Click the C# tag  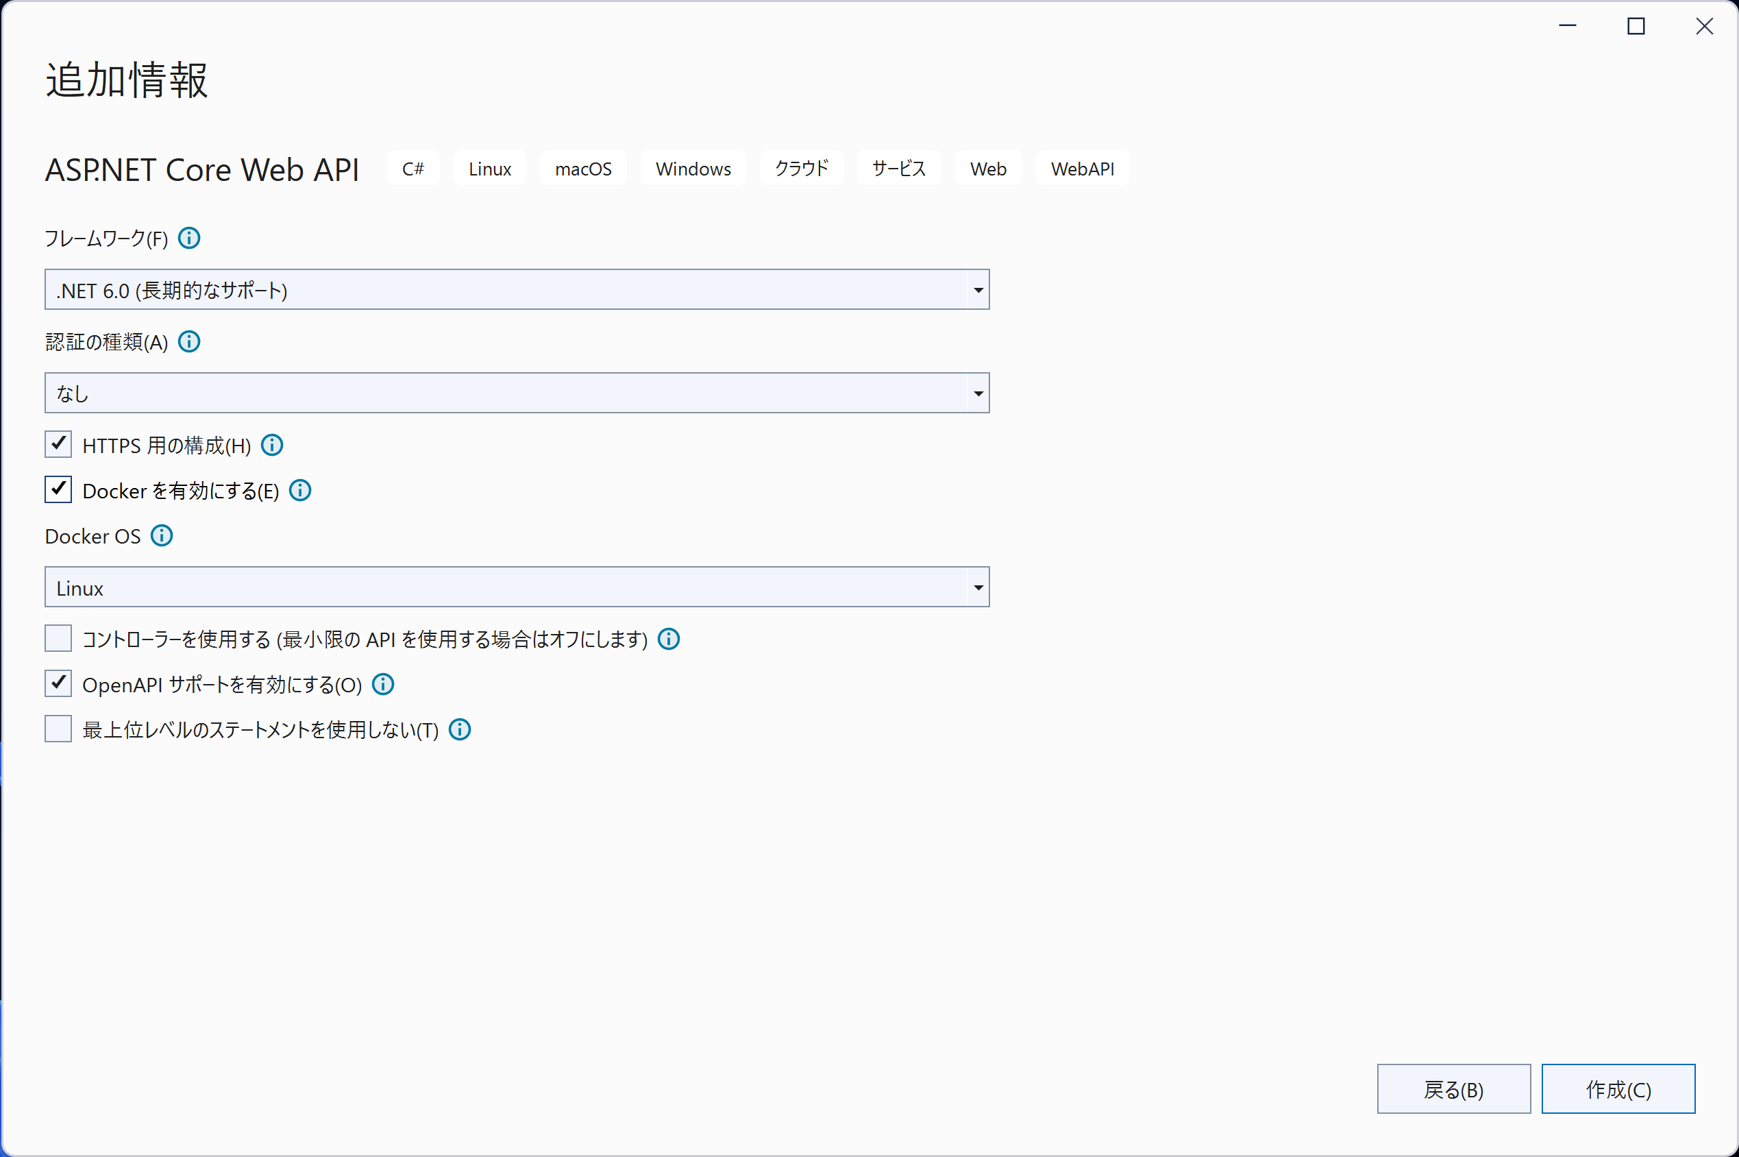[413, 169]
